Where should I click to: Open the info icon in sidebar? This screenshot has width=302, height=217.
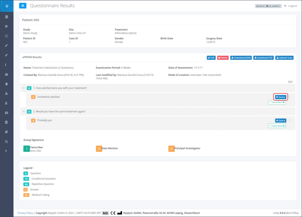(6, 65)
